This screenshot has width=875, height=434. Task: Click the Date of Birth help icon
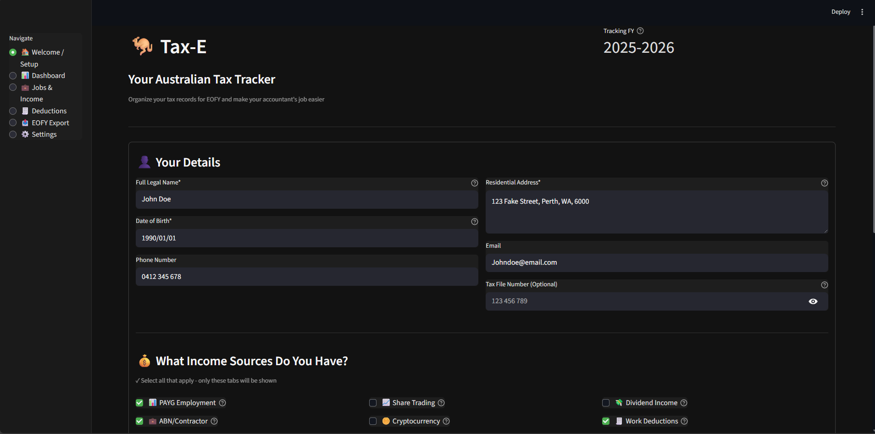click(474, 222)
